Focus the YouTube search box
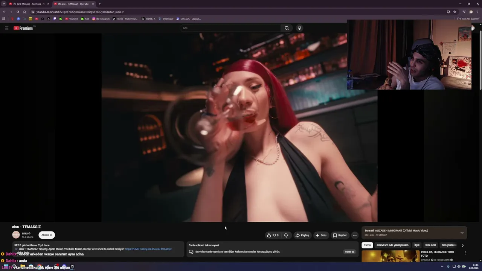Screen dimensions: 482x271 [230, 28]
